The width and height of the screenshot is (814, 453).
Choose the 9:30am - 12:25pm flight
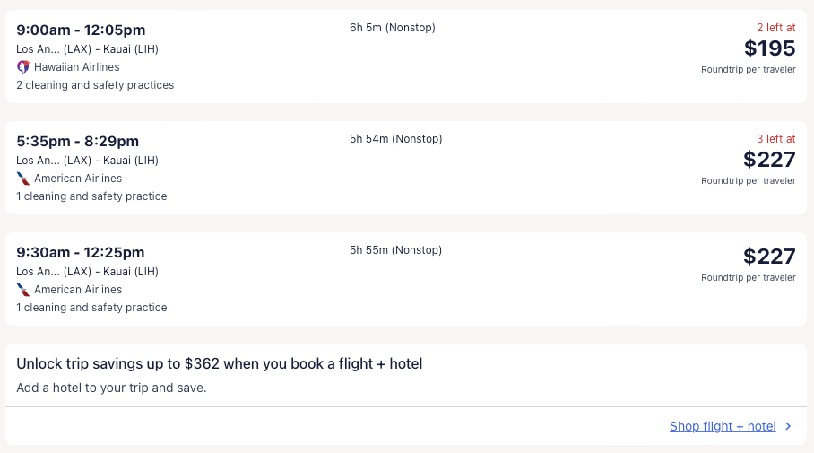pyautogui.click(x=81, y=252)
